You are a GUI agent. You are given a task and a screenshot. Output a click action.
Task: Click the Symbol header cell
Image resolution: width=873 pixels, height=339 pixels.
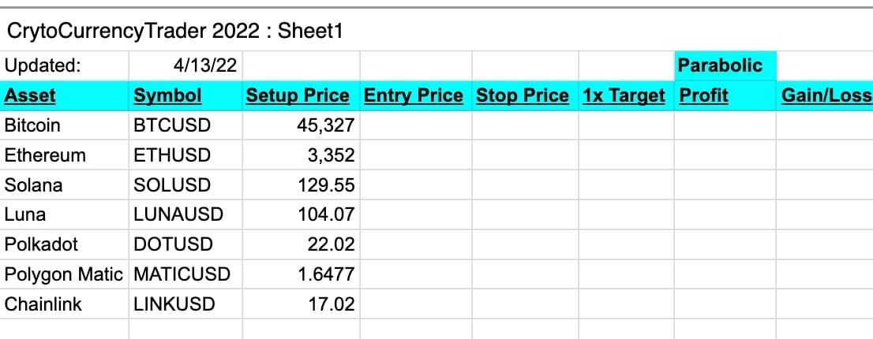[x=185, y=95]
